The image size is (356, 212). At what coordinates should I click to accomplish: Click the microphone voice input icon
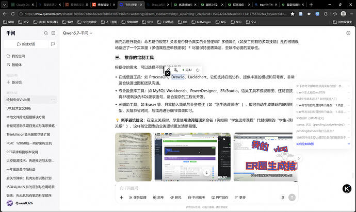(283, 198)
